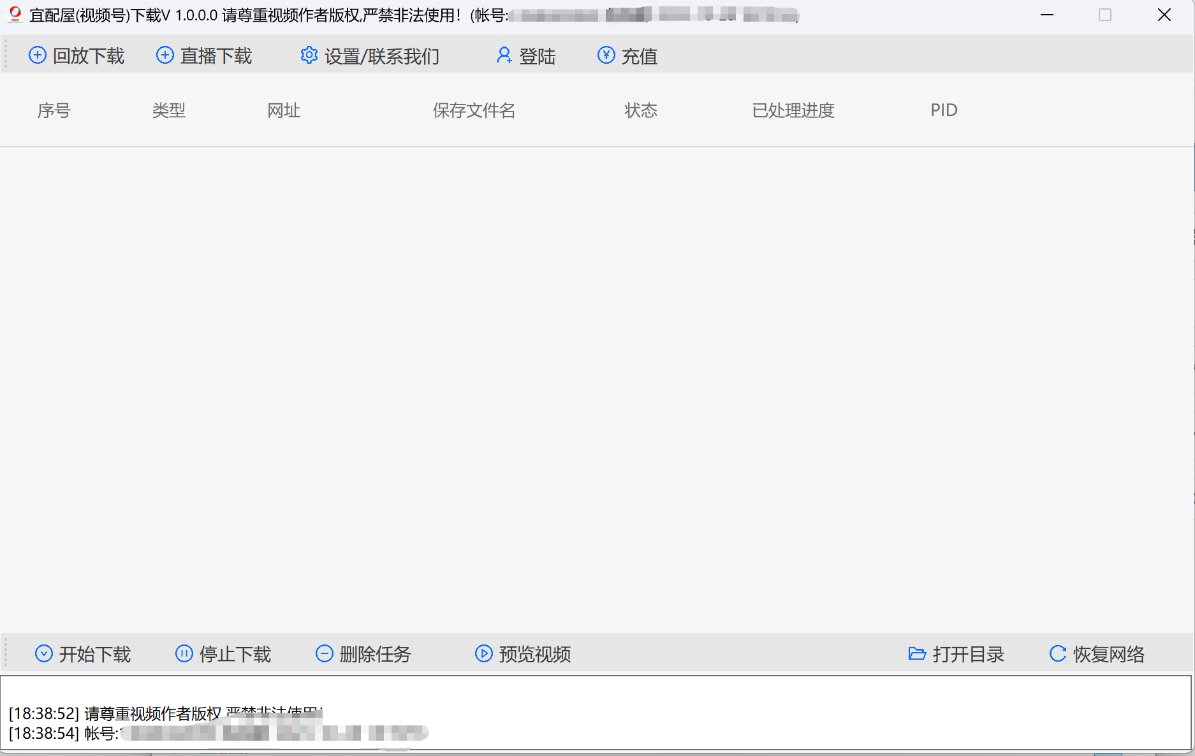This screenshot has width=1195, height=756.
Task: Click the 充值 yen coin icon
Action: (x=606, y=55)
